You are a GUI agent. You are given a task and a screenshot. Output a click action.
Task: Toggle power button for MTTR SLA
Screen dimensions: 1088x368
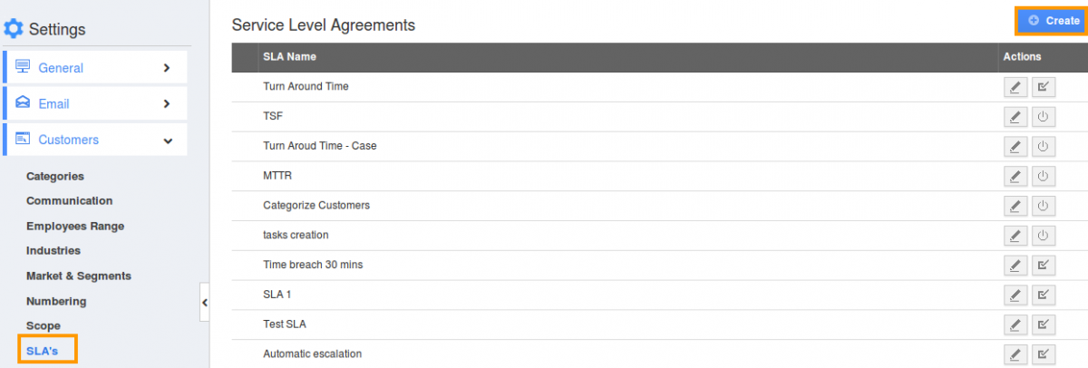click(x=1043, y=177)
